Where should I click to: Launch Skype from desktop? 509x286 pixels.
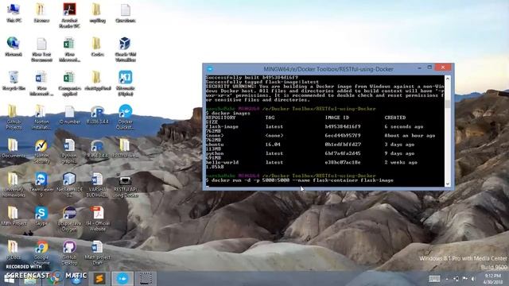[41, 215]
